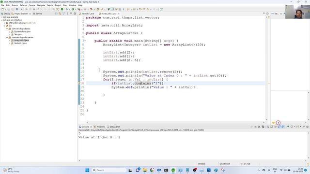Collapse the com.ravi.thapa.basics package
The image size is (310, 174).
tap(7, 29)
